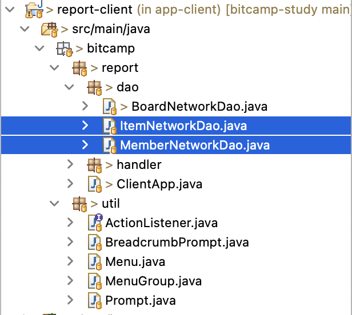The image size is (352, 315).
Task: Click the handler package icon
Action: pos(94,165)
